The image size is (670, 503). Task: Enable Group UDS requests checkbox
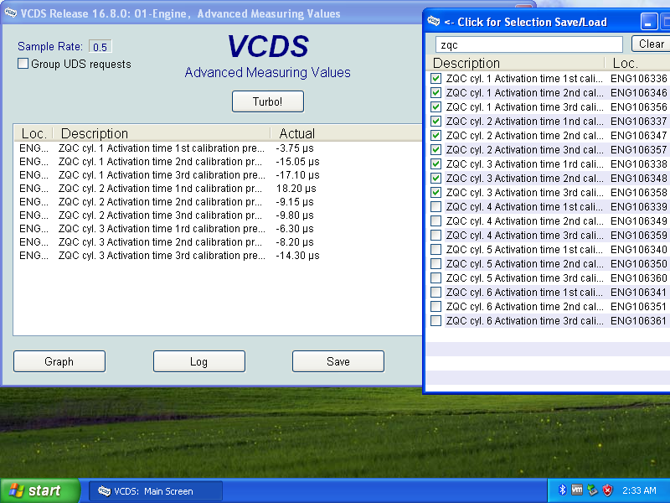pyautogui.click(x=23, y=64)
